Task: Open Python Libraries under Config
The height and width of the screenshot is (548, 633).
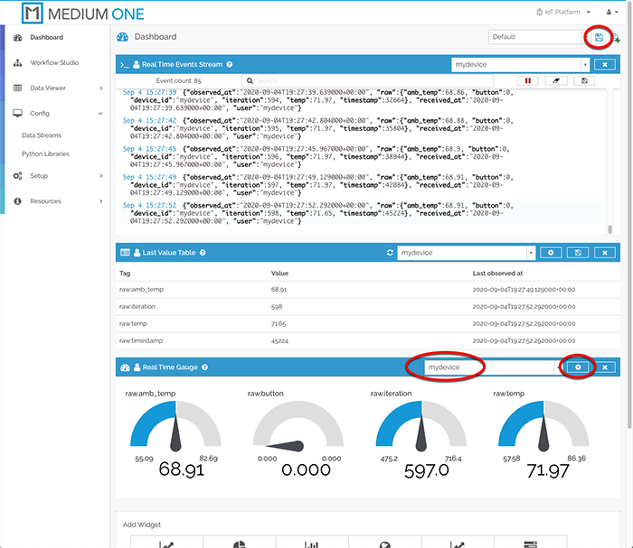Action: (45, 153)
